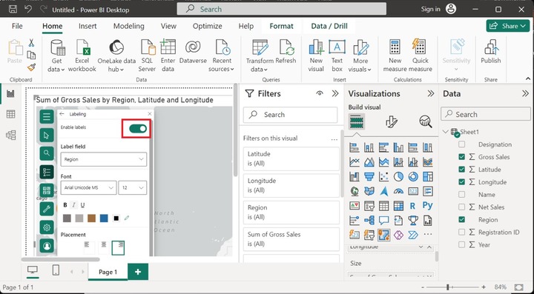Image resolution: width=534 pixels, height=294 pixels.
Task: Switch to the Data / Drill tab
Action: pyautogui.click(x=329, y=26)
